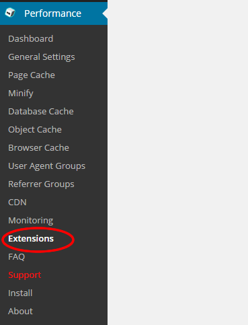248x325 pixels.
Task: Open the FAQ page
Action: (x=17, y=257)
